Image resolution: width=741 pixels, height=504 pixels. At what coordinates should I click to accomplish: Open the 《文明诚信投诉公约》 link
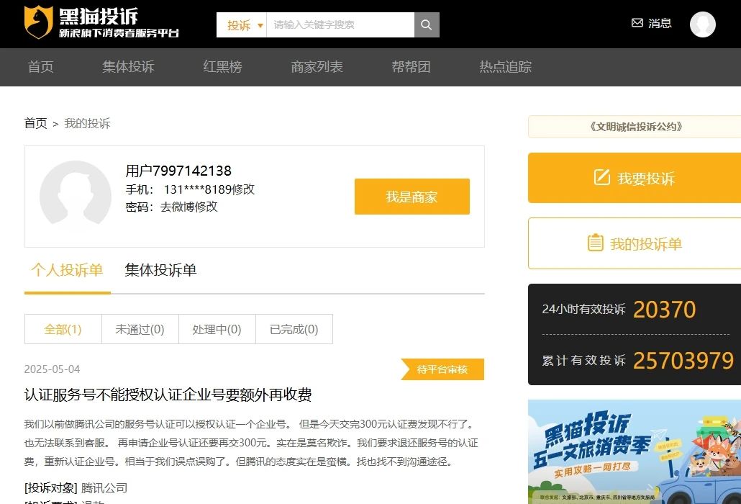click(x=636, y=127)
